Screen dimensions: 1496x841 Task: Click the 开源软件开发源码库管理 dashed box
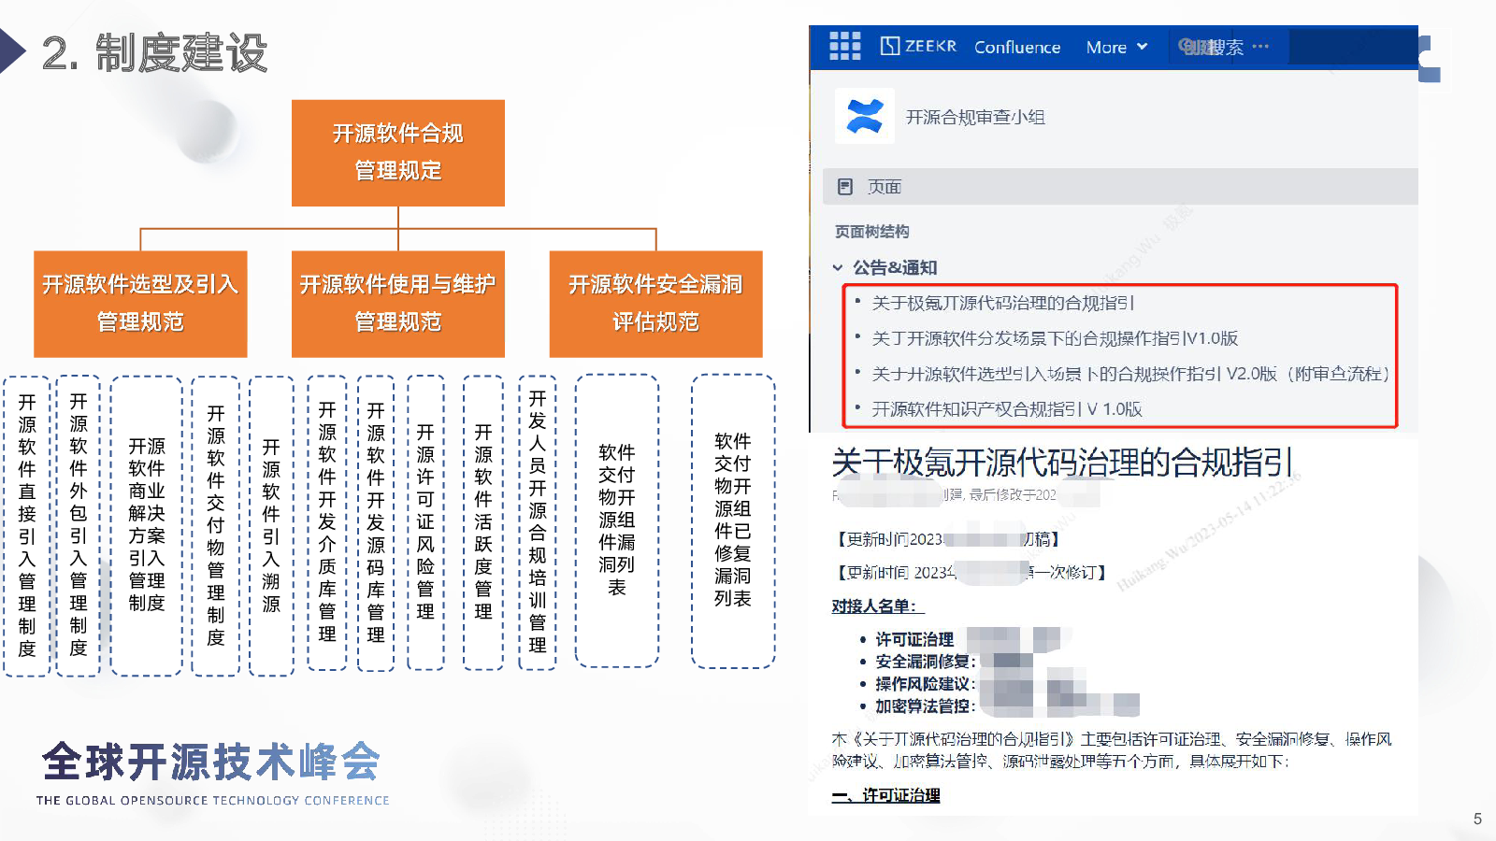(376, 522)
